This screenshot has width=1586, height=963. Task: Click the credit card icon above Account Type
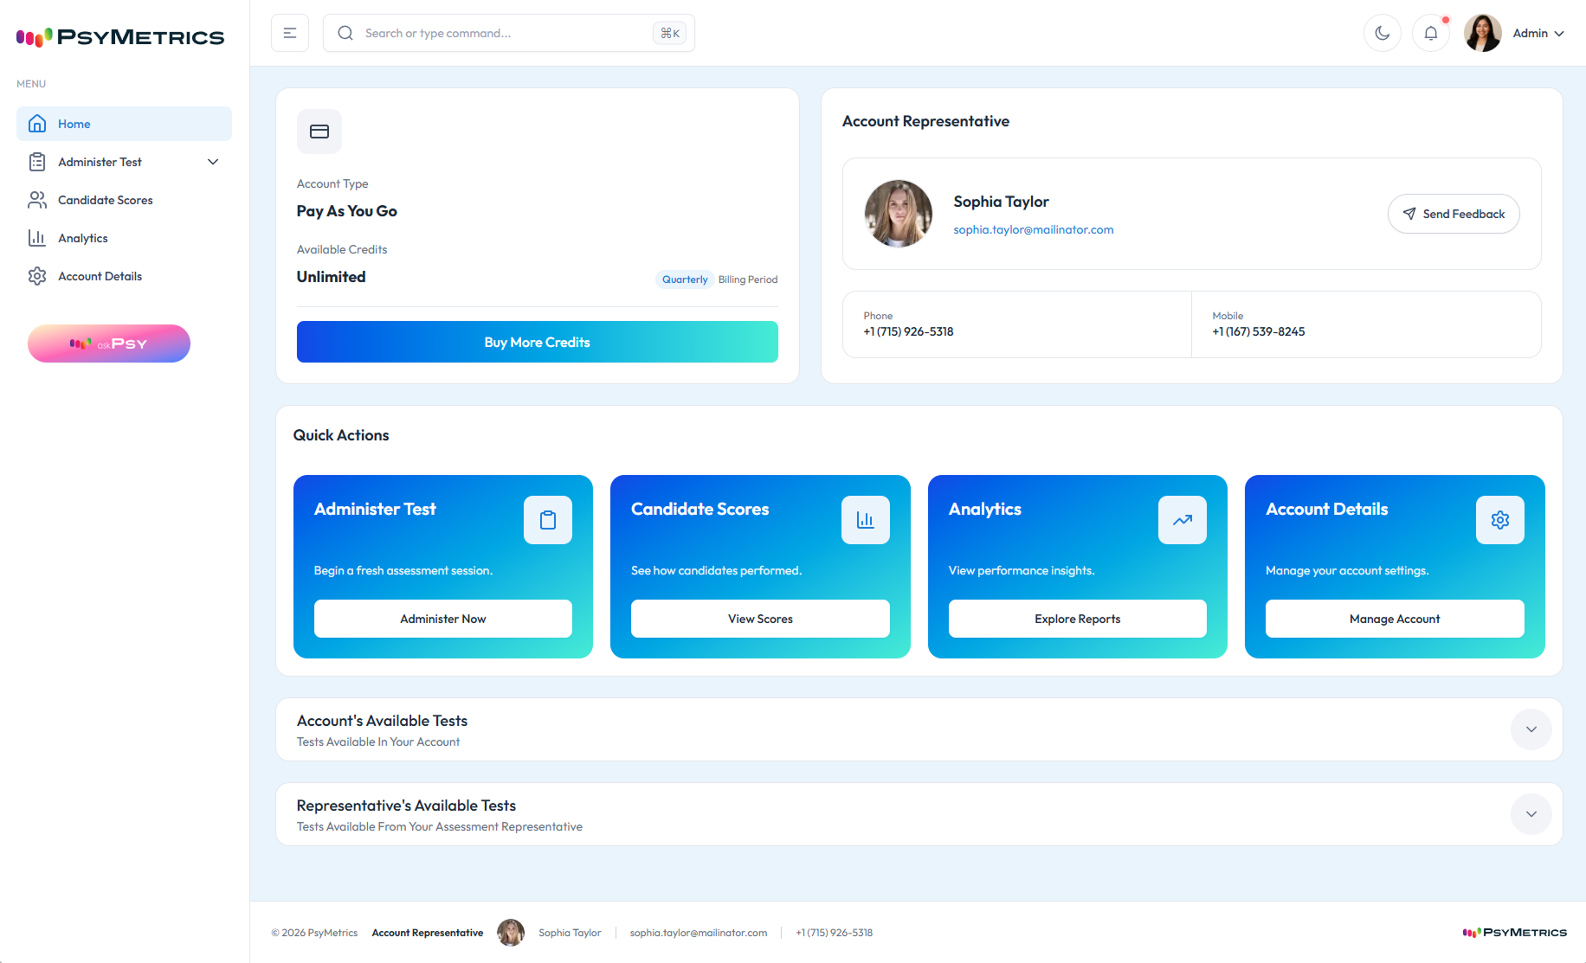point(319,132)
